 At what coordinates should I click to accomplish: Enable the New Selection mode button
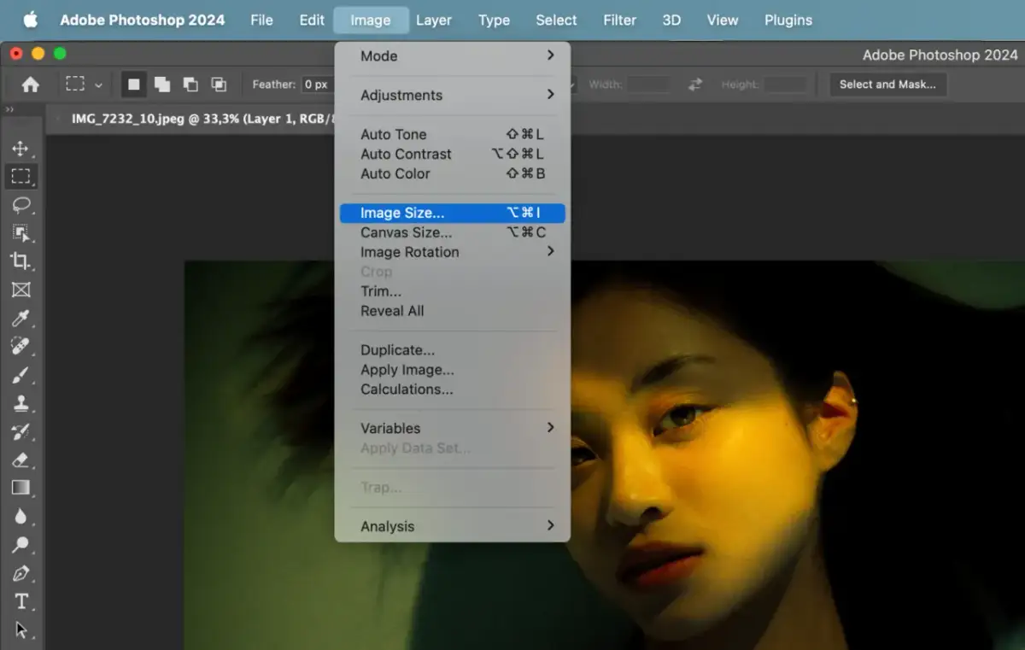(133, 85)
